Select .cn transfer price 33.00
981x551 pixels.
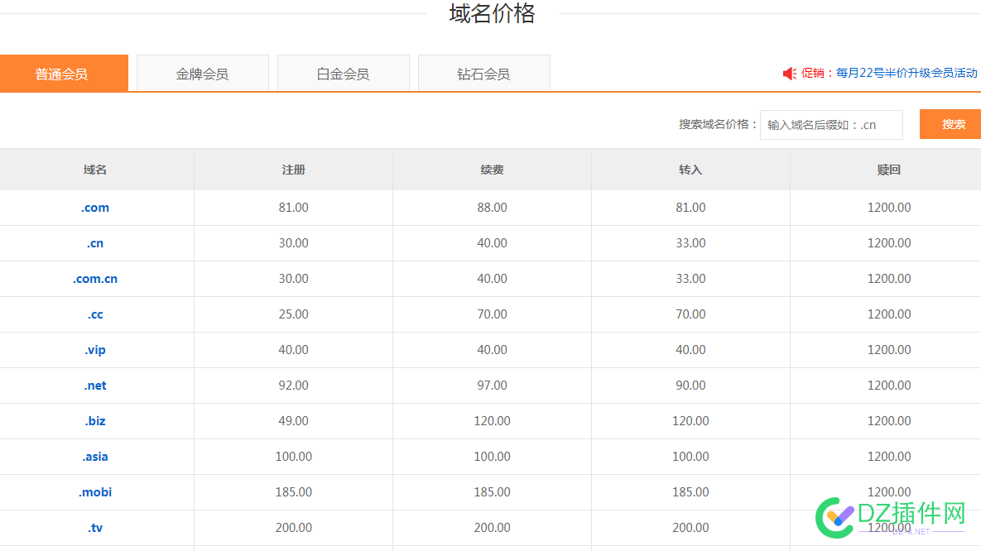pos(690,243)
